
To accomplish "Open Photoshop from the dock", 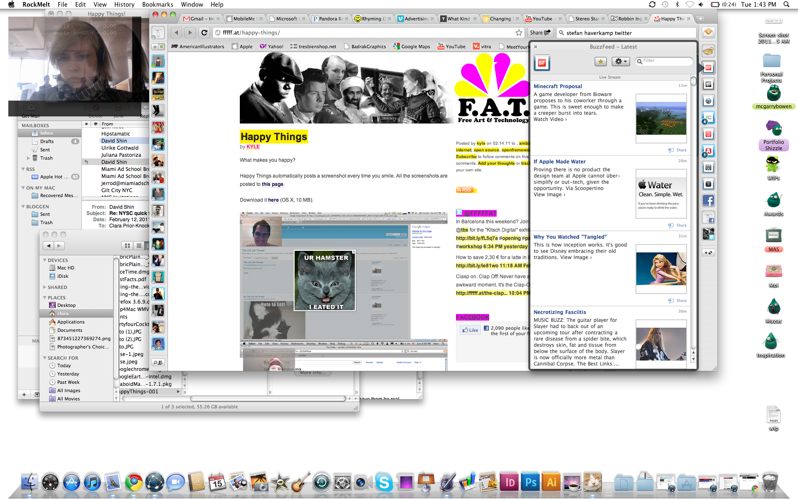I will [x=530, y=482].
